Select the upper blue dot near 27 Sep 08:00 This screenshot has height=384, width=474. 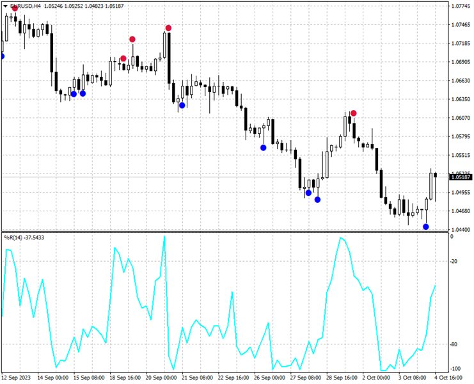click(308, 193)
